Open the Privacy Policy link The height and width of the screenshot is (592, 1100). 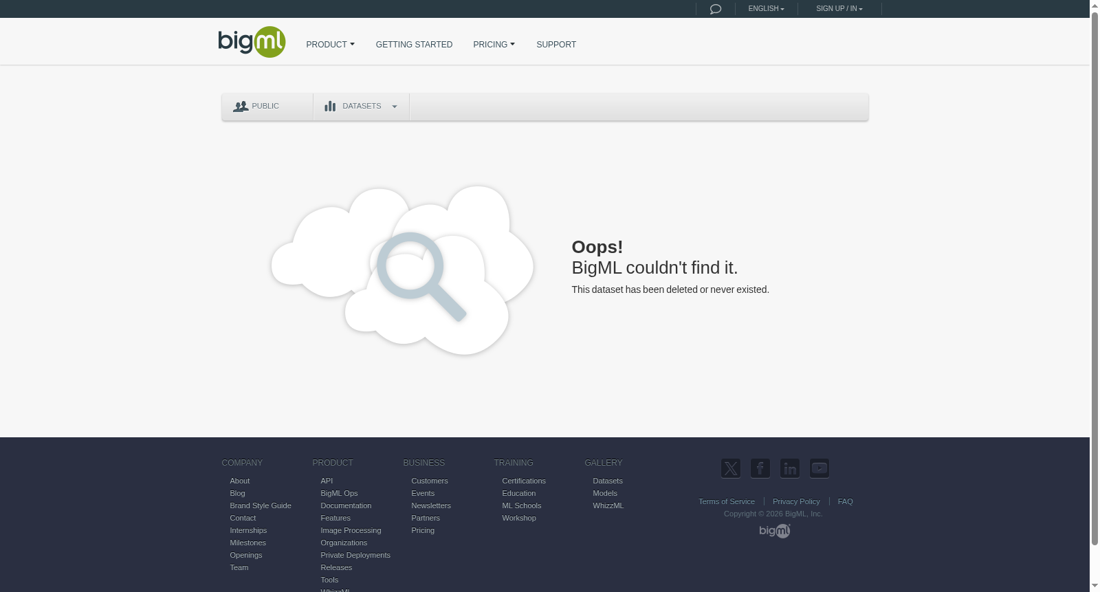pos(796,502)
